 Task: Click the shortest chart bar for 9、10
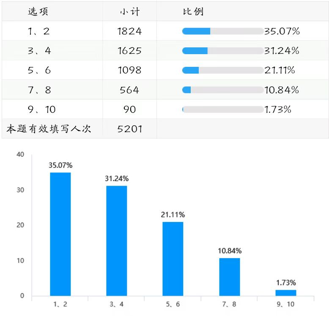(x=286, y=293)
